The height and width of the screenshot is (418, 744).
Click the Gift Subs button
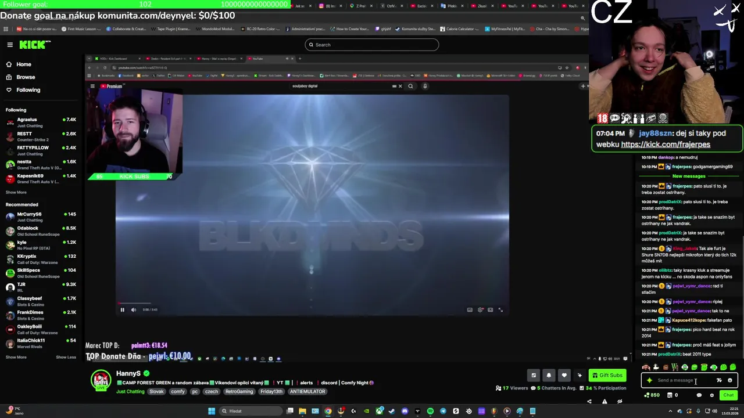click(607, 376)
